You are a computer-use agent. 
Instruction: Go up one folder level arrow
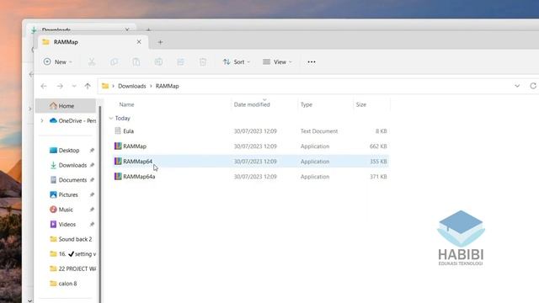pyautogui.click(x=88, y=86)
